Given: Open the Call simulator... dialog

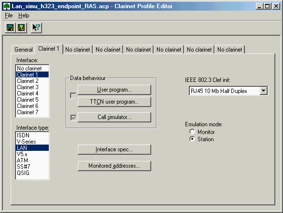Looking at the screenshot, I should tap(114, 117).
